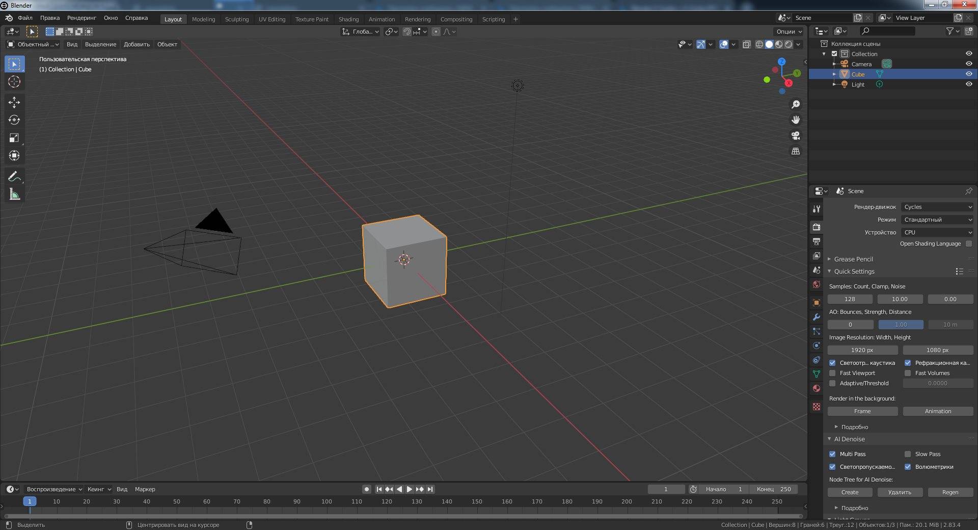This screenshot has height=530, width=978.
Task: Click the Удалить node tree button
Action: [x=900, y=492]
